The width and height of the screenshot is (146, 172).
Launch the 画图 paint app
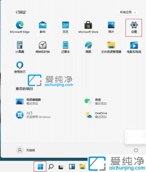88,47
